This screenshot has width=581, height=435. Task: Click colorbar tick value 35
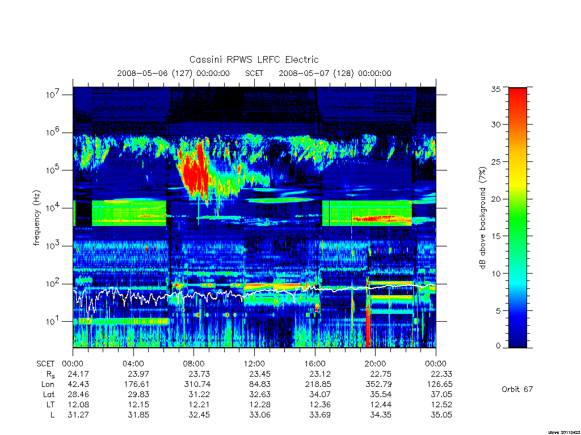click(x=496, y=89)
